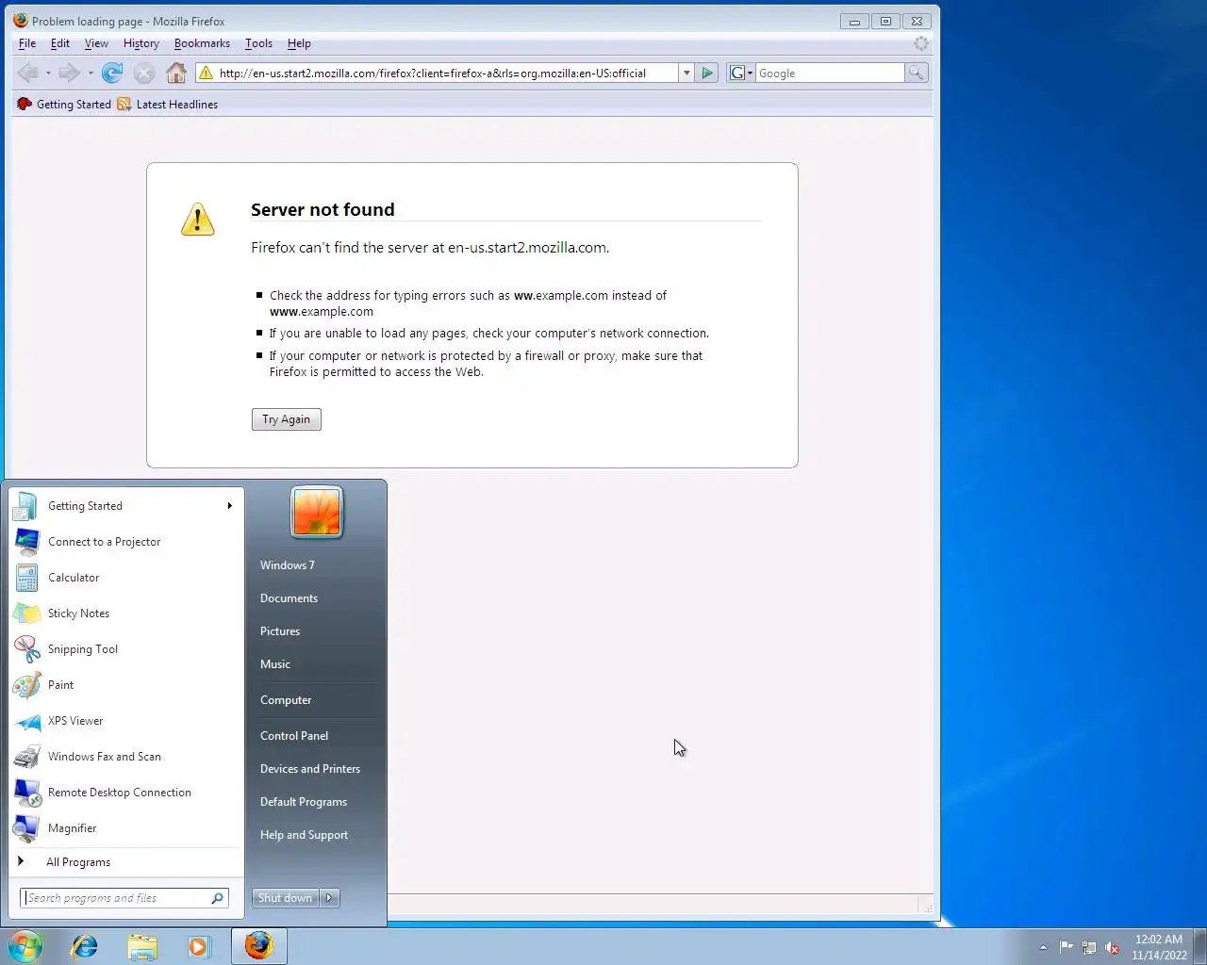Click Action Center flag tray icon
The width and height of the screenshot is (1207, 965).
(1066, 947)
